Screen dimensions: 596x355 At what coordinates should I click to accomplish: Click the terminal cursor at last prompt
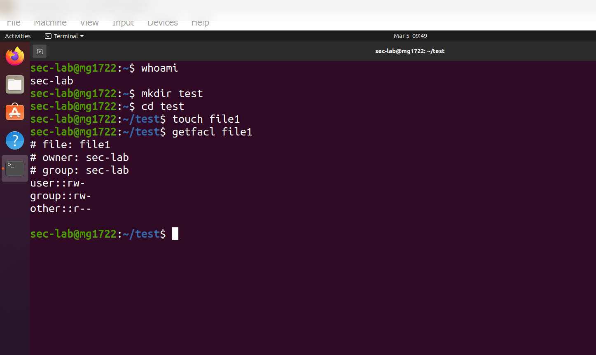pyautogui.click(x=175, y=234)
